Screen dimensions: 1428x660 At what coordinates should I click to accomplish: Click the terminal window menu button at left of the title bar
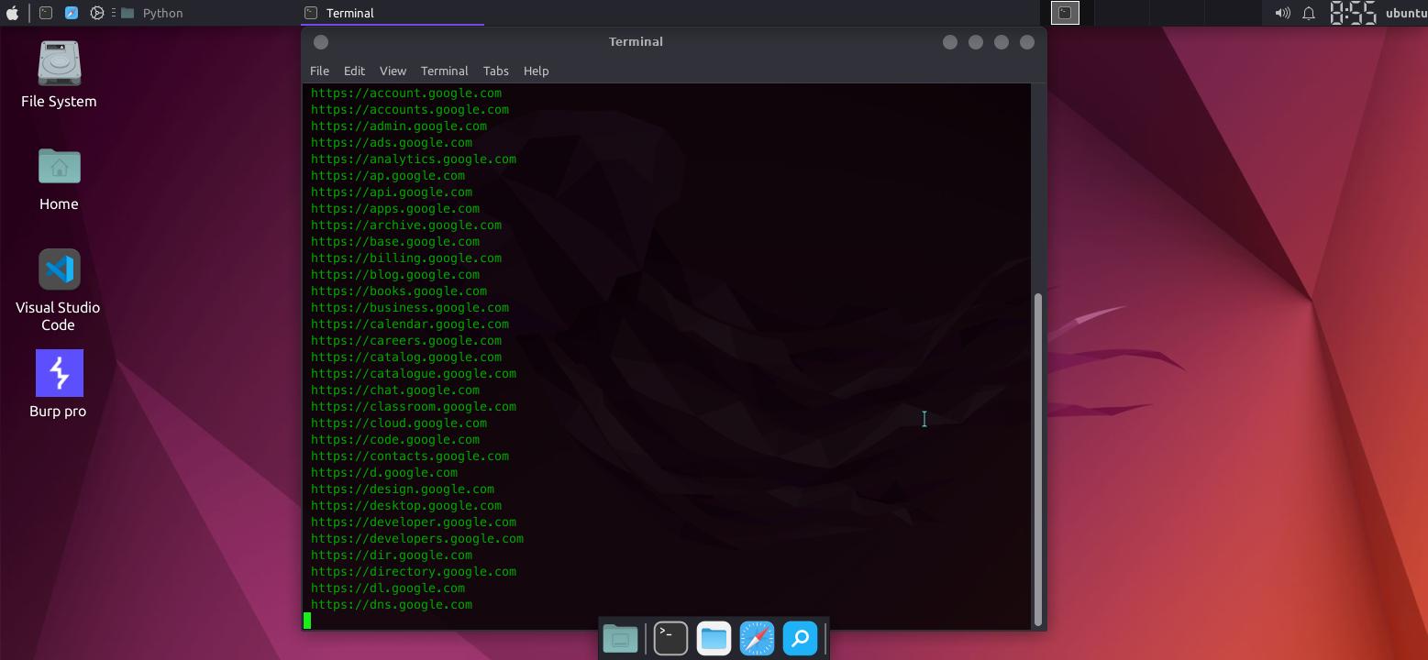click(x=321, y=42)
